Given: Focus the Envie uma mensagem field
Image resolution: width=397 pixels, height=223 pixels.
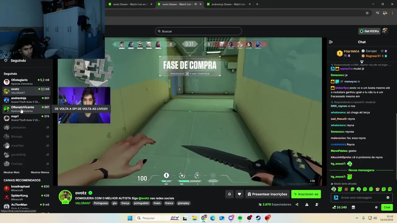Looking at the screenshot, I should [362, 198].
